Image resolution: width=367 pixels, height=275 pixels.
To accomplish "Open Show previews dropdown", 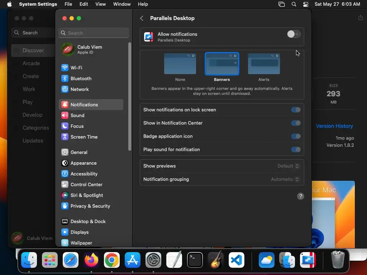I will click(288, 166).
